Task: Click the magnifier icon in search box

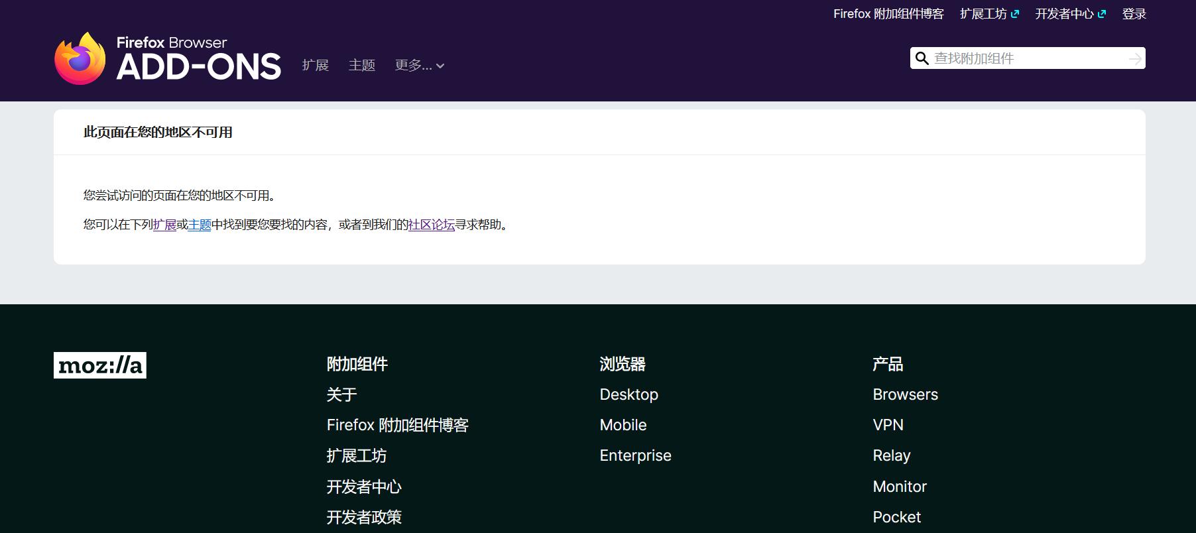Action: coord(922,58)
